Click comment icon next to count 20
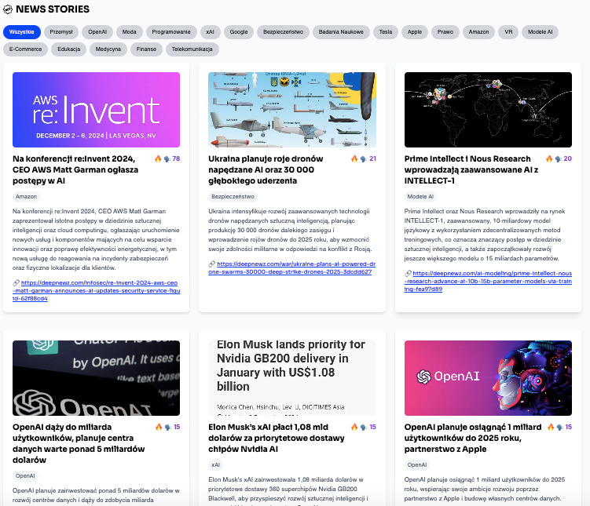Image resolution: width=590 pixels, height=506 pixels. click(559, 159)
